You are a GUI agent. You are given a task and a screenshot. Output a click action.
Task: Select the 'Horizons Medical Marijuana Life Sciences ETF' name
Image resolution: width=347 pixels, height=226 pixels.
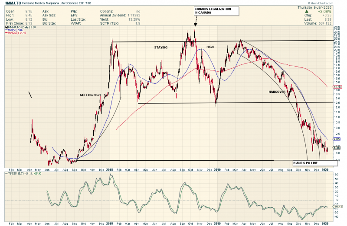point(53,3)
